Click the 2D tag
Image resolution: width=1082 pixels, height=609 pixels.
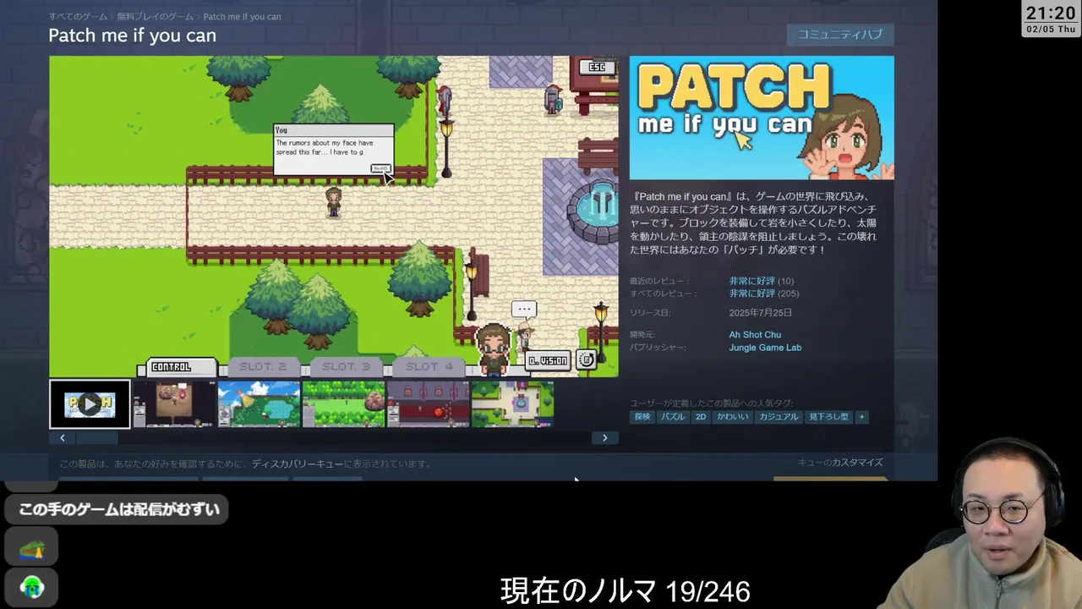click(x=701, y=417)
